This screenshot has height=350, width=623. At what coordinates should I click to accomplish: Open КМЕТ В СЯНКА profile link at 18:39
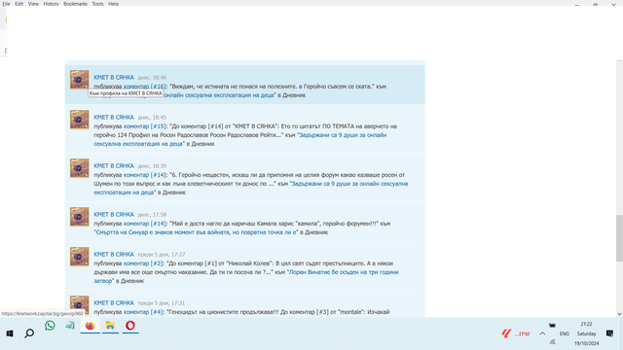coord(114,166)
